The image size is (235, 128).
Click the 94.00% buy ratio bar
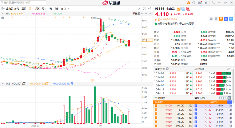(190, 102)
